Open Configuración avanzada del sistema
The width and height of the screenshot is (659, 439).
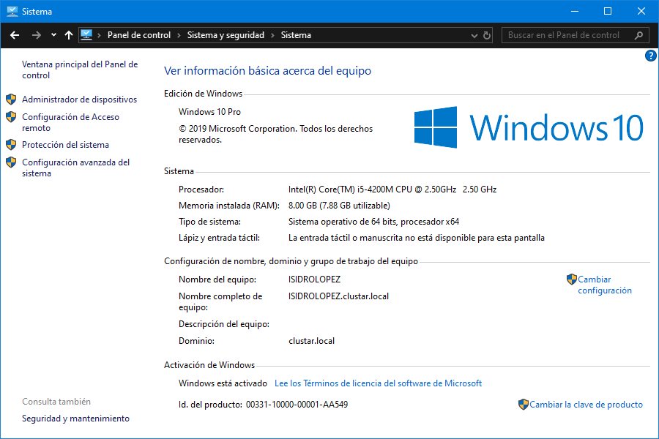75,168
